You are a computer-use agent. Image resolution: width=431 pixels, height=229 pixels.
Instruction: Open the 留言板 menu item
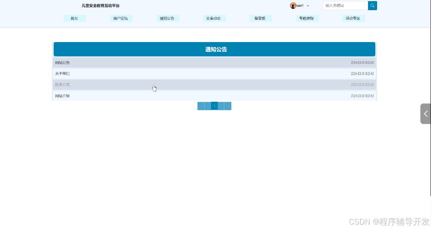[x=260, y=18]
